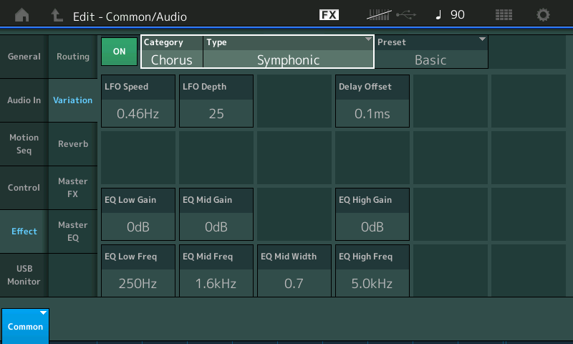Select the Delay Offset value field
Image resolution: width=573 pixels, height=344 pixels.
click(x=372, y=101)
